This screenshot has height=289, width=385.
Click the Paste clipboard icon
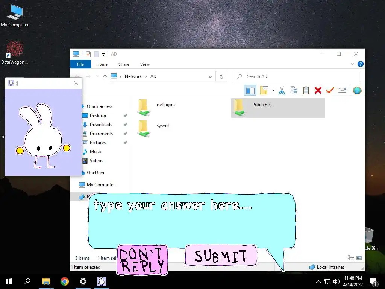[306, 90]
